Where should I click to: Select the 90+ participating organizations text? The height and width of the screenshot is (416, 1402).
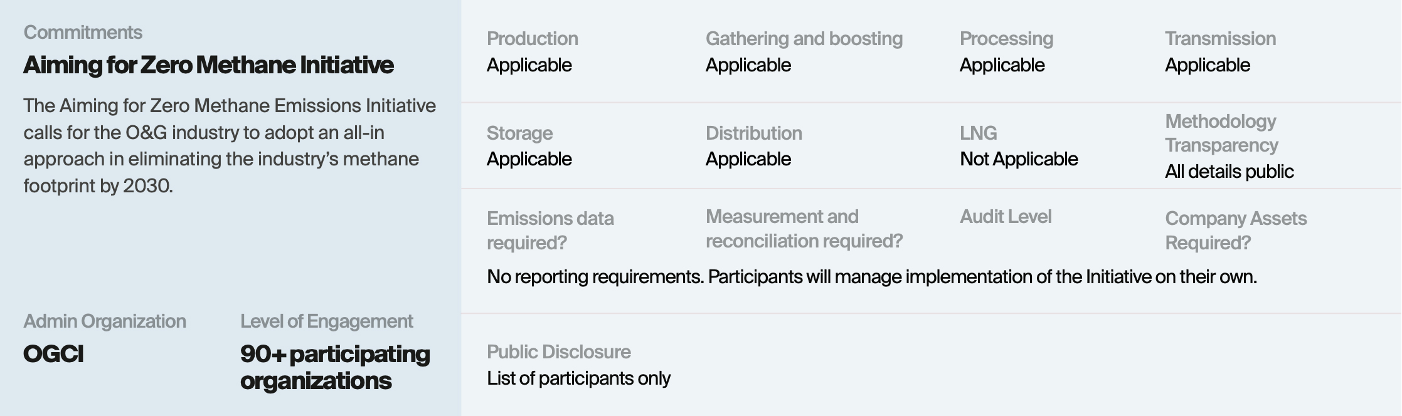(335, 367)
